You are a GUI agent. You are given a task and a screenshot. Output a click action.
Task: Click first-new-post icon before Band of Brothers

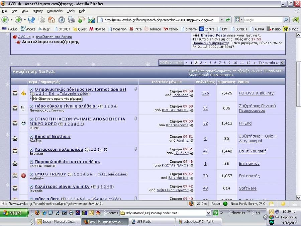(31, 137)
